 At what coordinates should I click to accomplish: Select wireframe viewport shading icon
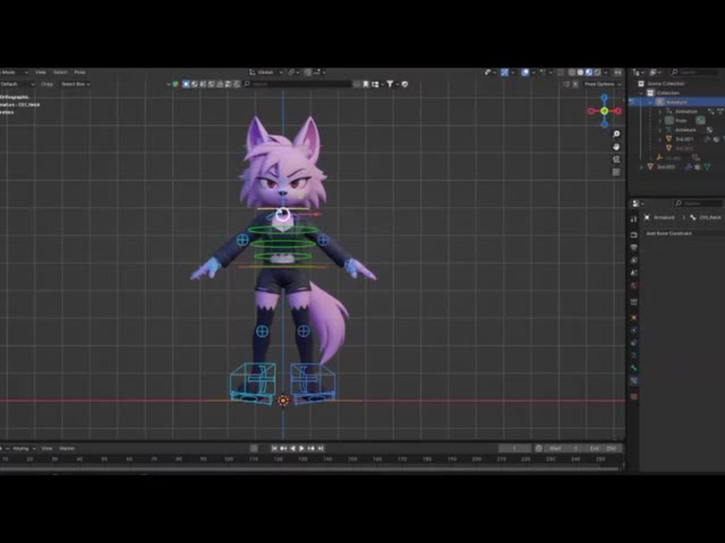pos(572,72)
